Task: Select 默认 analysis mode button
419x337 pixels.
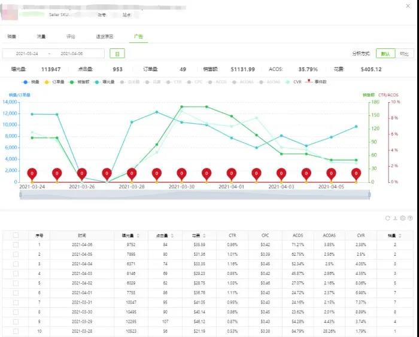Action: coord(387,54)
